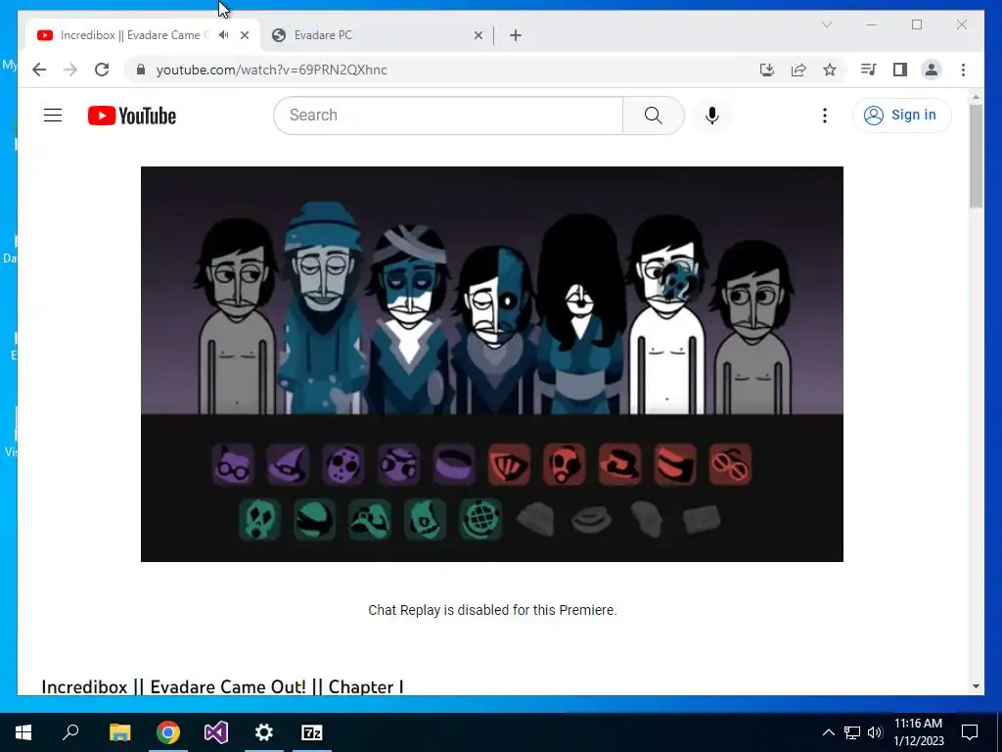Viewport: 1002px width, 752px height.
Task: Click gray fedora hat icon in video
Action: 591,519
